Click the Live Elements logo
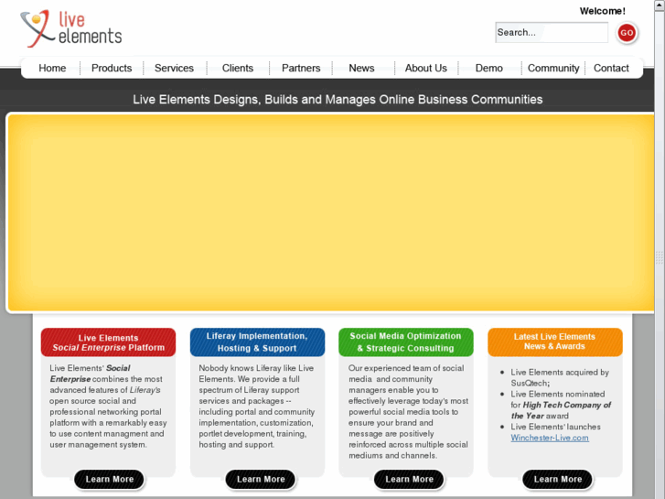The image size is (665, 499). pos(70,28)
